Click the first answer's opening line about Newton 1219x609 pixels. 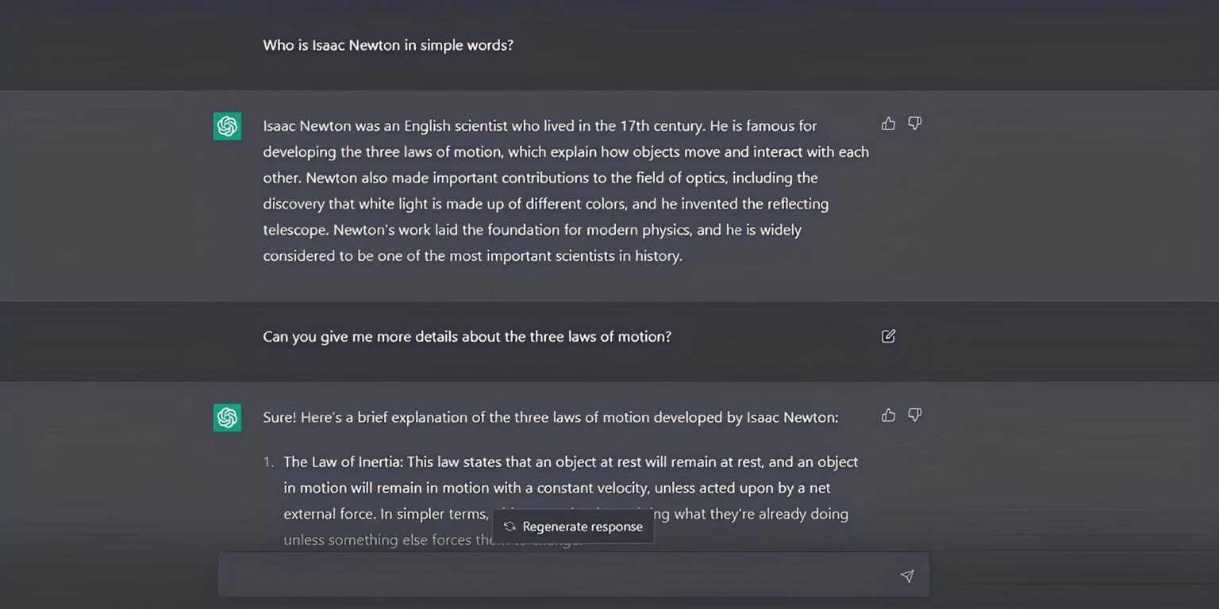(x=540, y=125)
